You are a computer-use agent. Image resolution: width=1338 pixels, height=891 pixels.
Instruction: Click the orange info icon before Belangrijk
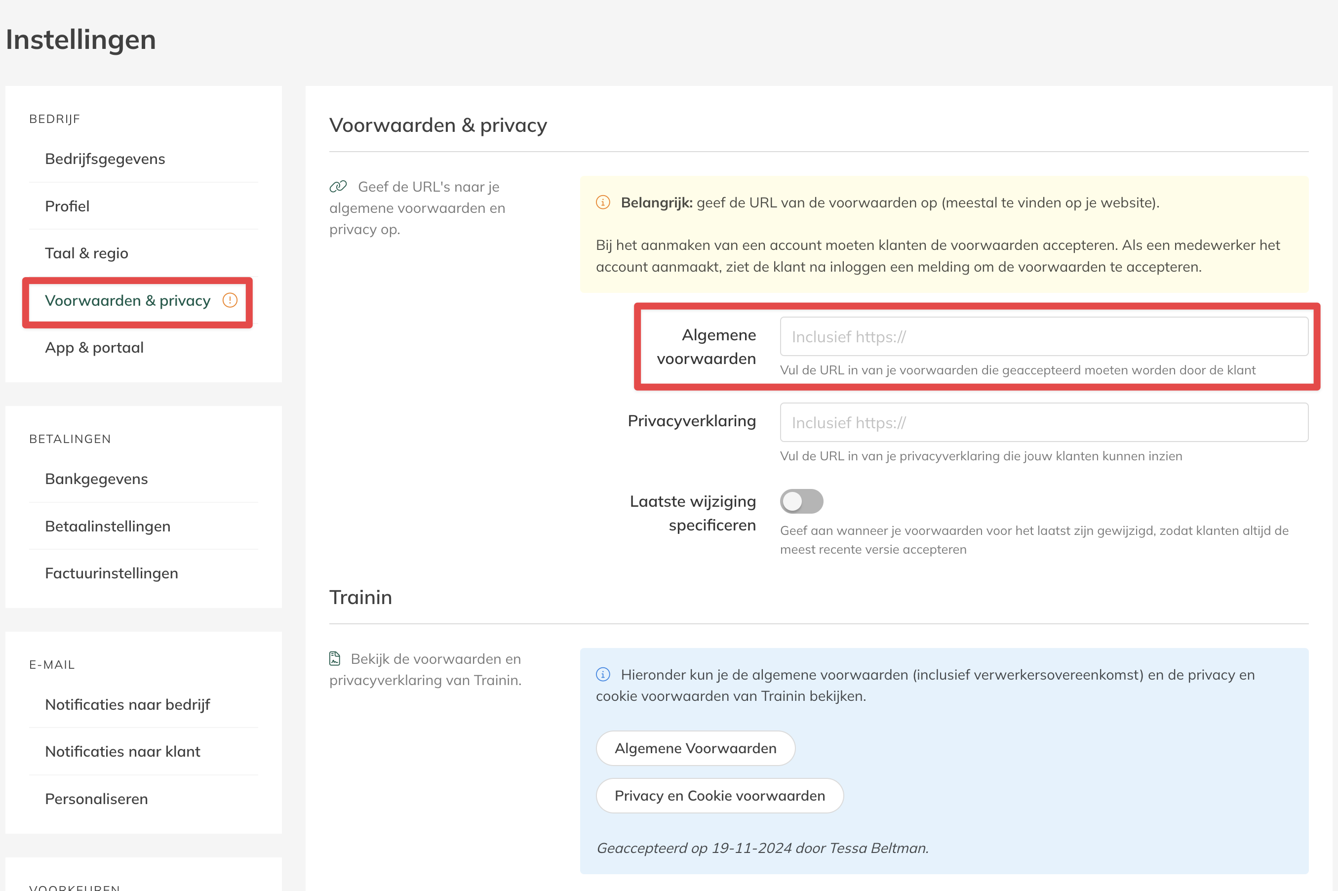(602, 202)
